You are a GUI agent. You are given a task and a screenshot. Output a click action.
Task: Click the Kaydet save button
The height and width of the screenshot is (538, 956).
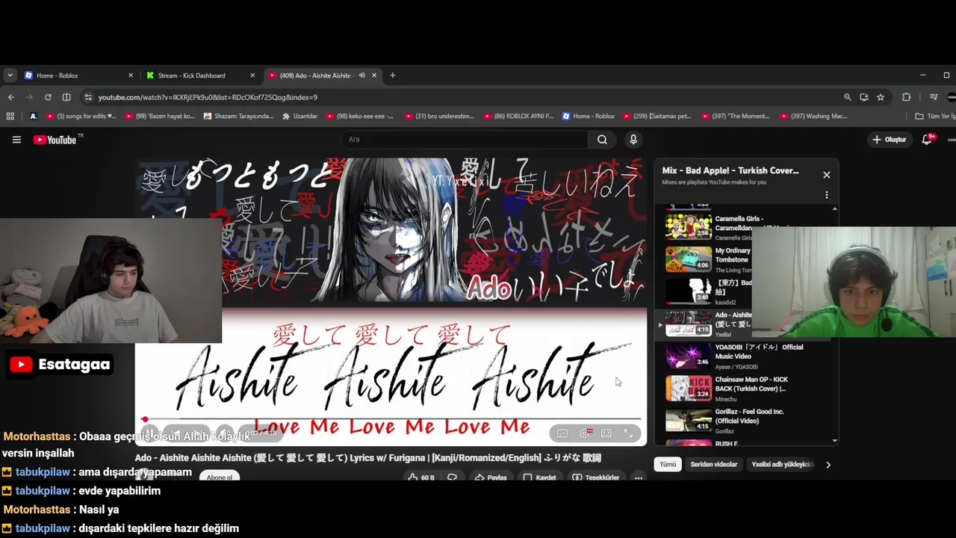(539, 477)
